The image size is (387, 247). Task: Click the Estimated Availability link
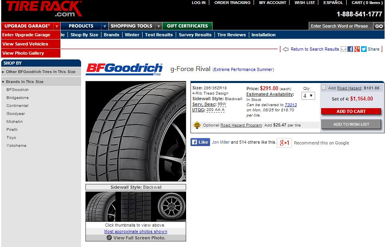(270, 94)
